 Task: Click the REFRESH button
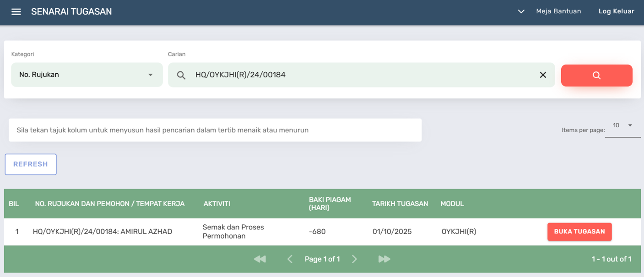(31, 164)
